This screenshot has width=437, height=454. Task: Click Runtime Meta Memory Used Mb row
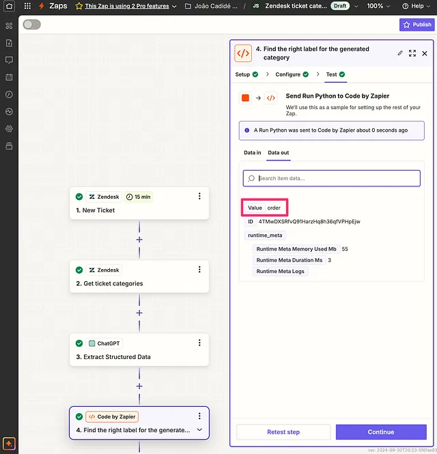click(x=300, y=249)
